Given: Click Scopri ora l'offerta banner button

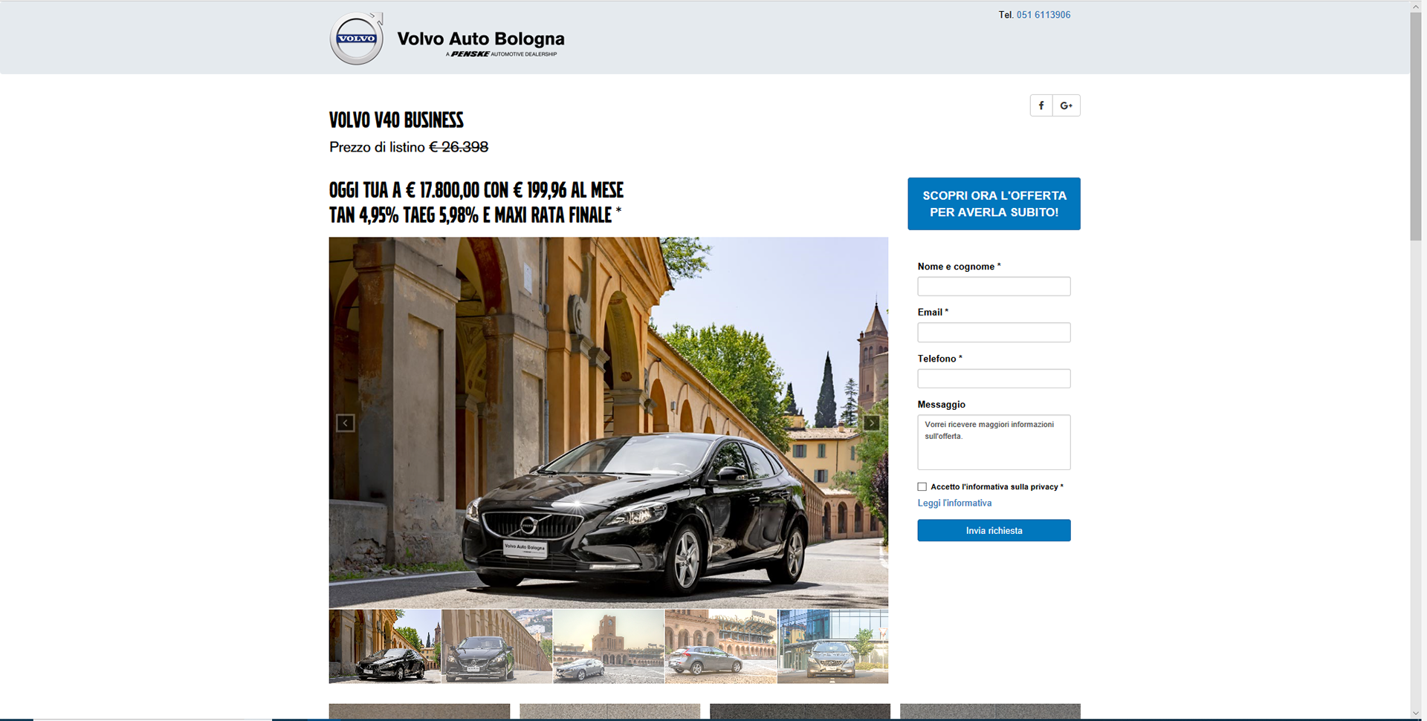Looking at the screenshot, I should pyautogui.click(x=994, y=203).
